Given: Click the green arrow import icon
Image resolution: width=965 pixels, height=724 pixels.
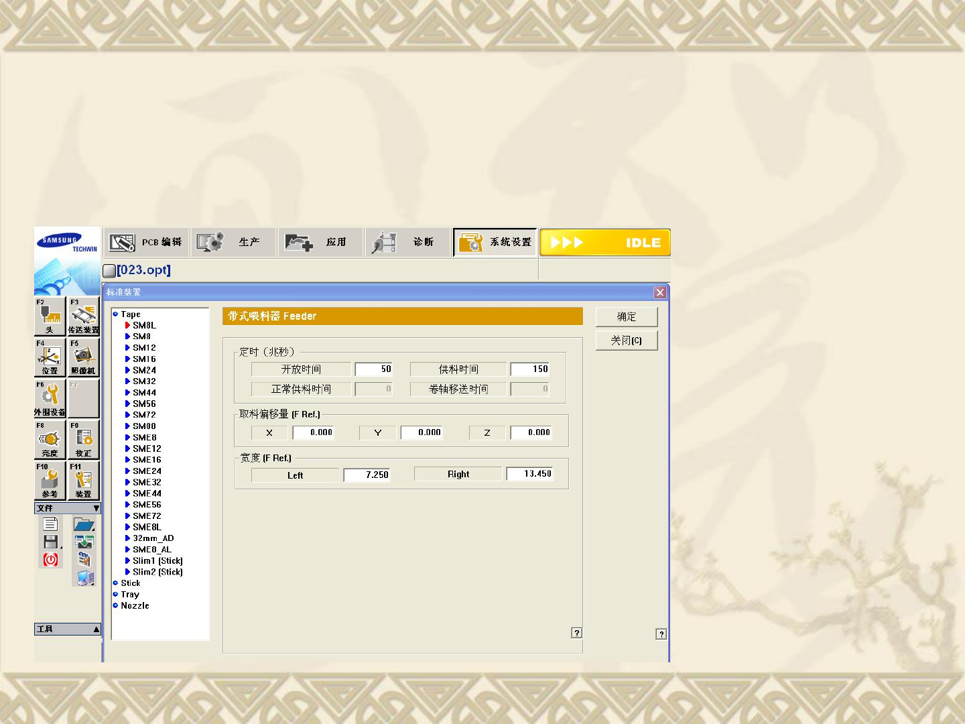Looking at the screenshot, I should [84, 542].
